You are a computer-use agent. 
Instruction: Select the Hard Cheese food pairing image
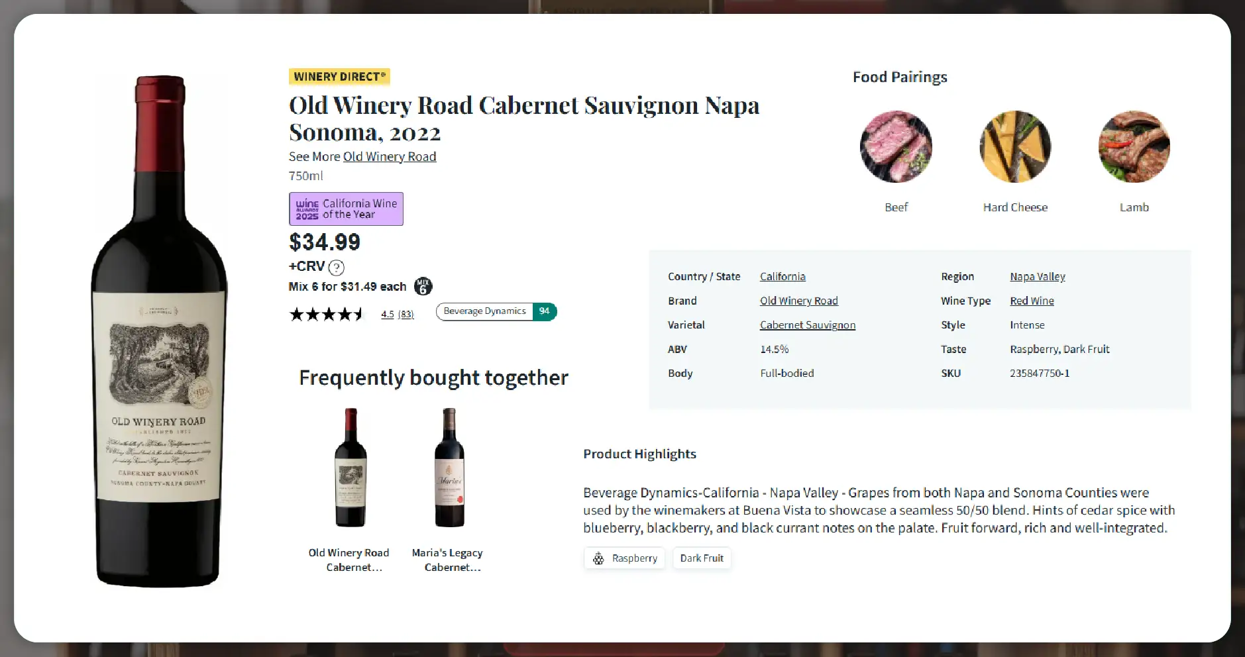coord(1015,147)
